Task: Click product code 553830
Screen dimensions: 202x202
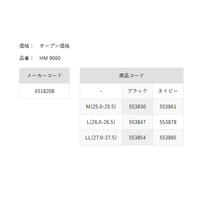Action: (x=137, y=106)
